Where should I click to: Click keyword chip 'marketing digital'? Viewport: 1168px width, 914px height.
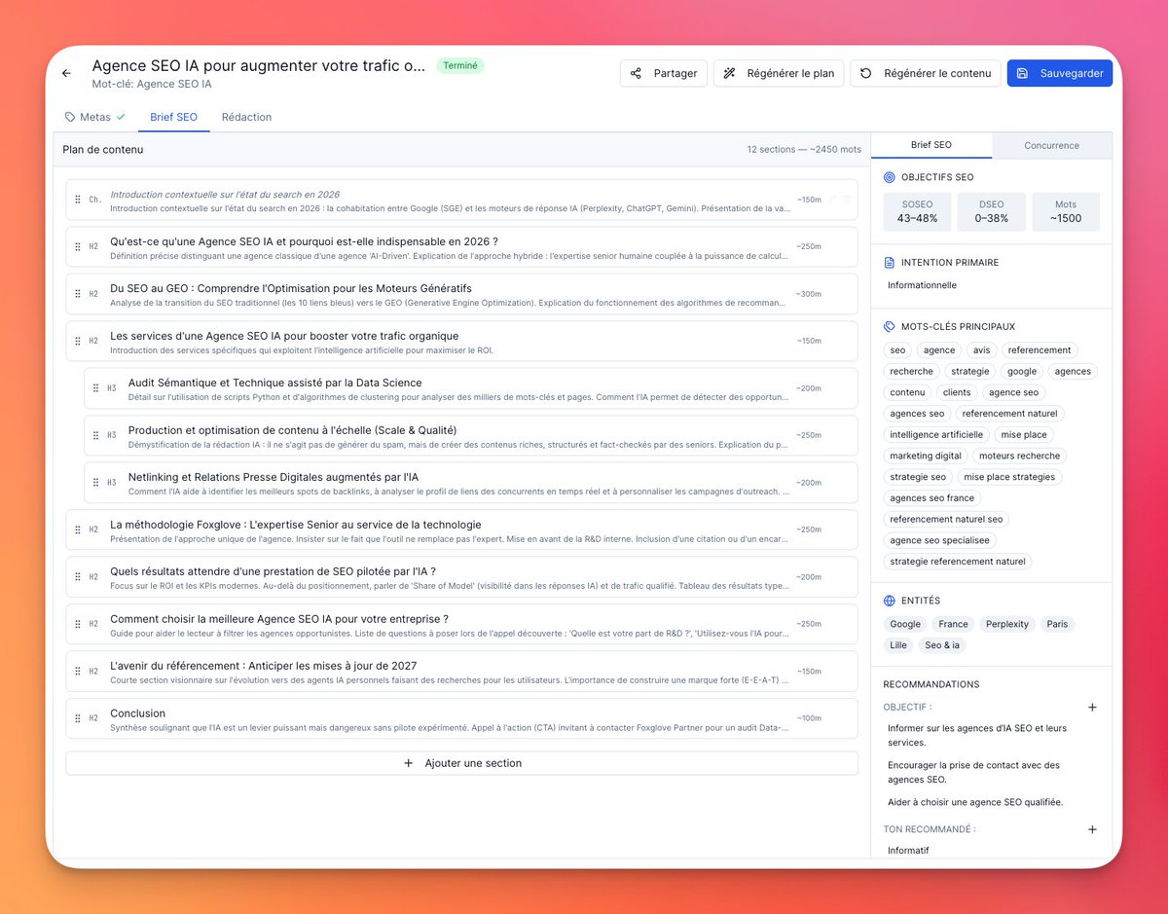tap(926, 456)
